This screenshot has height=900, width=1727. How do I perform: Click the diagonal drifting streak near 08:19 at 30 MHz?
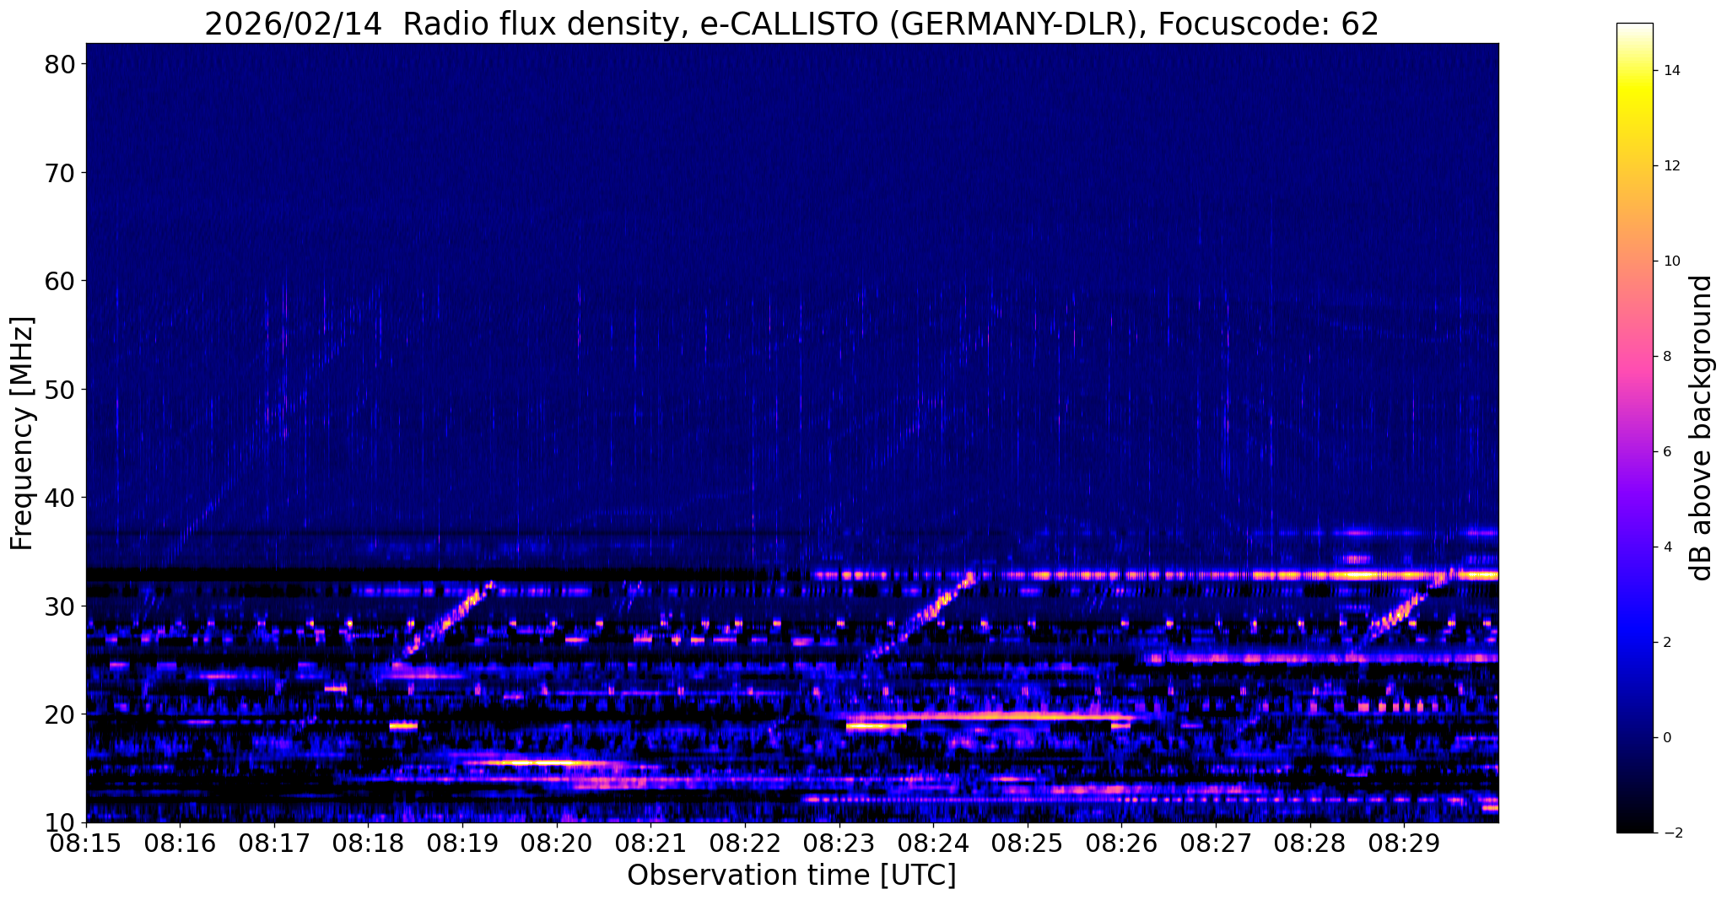click(449, 618)
